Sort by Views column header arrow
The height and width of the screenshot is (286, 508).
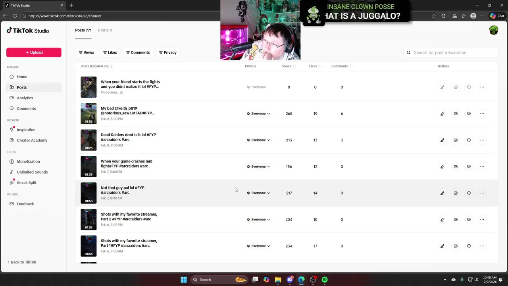(294, 66)
